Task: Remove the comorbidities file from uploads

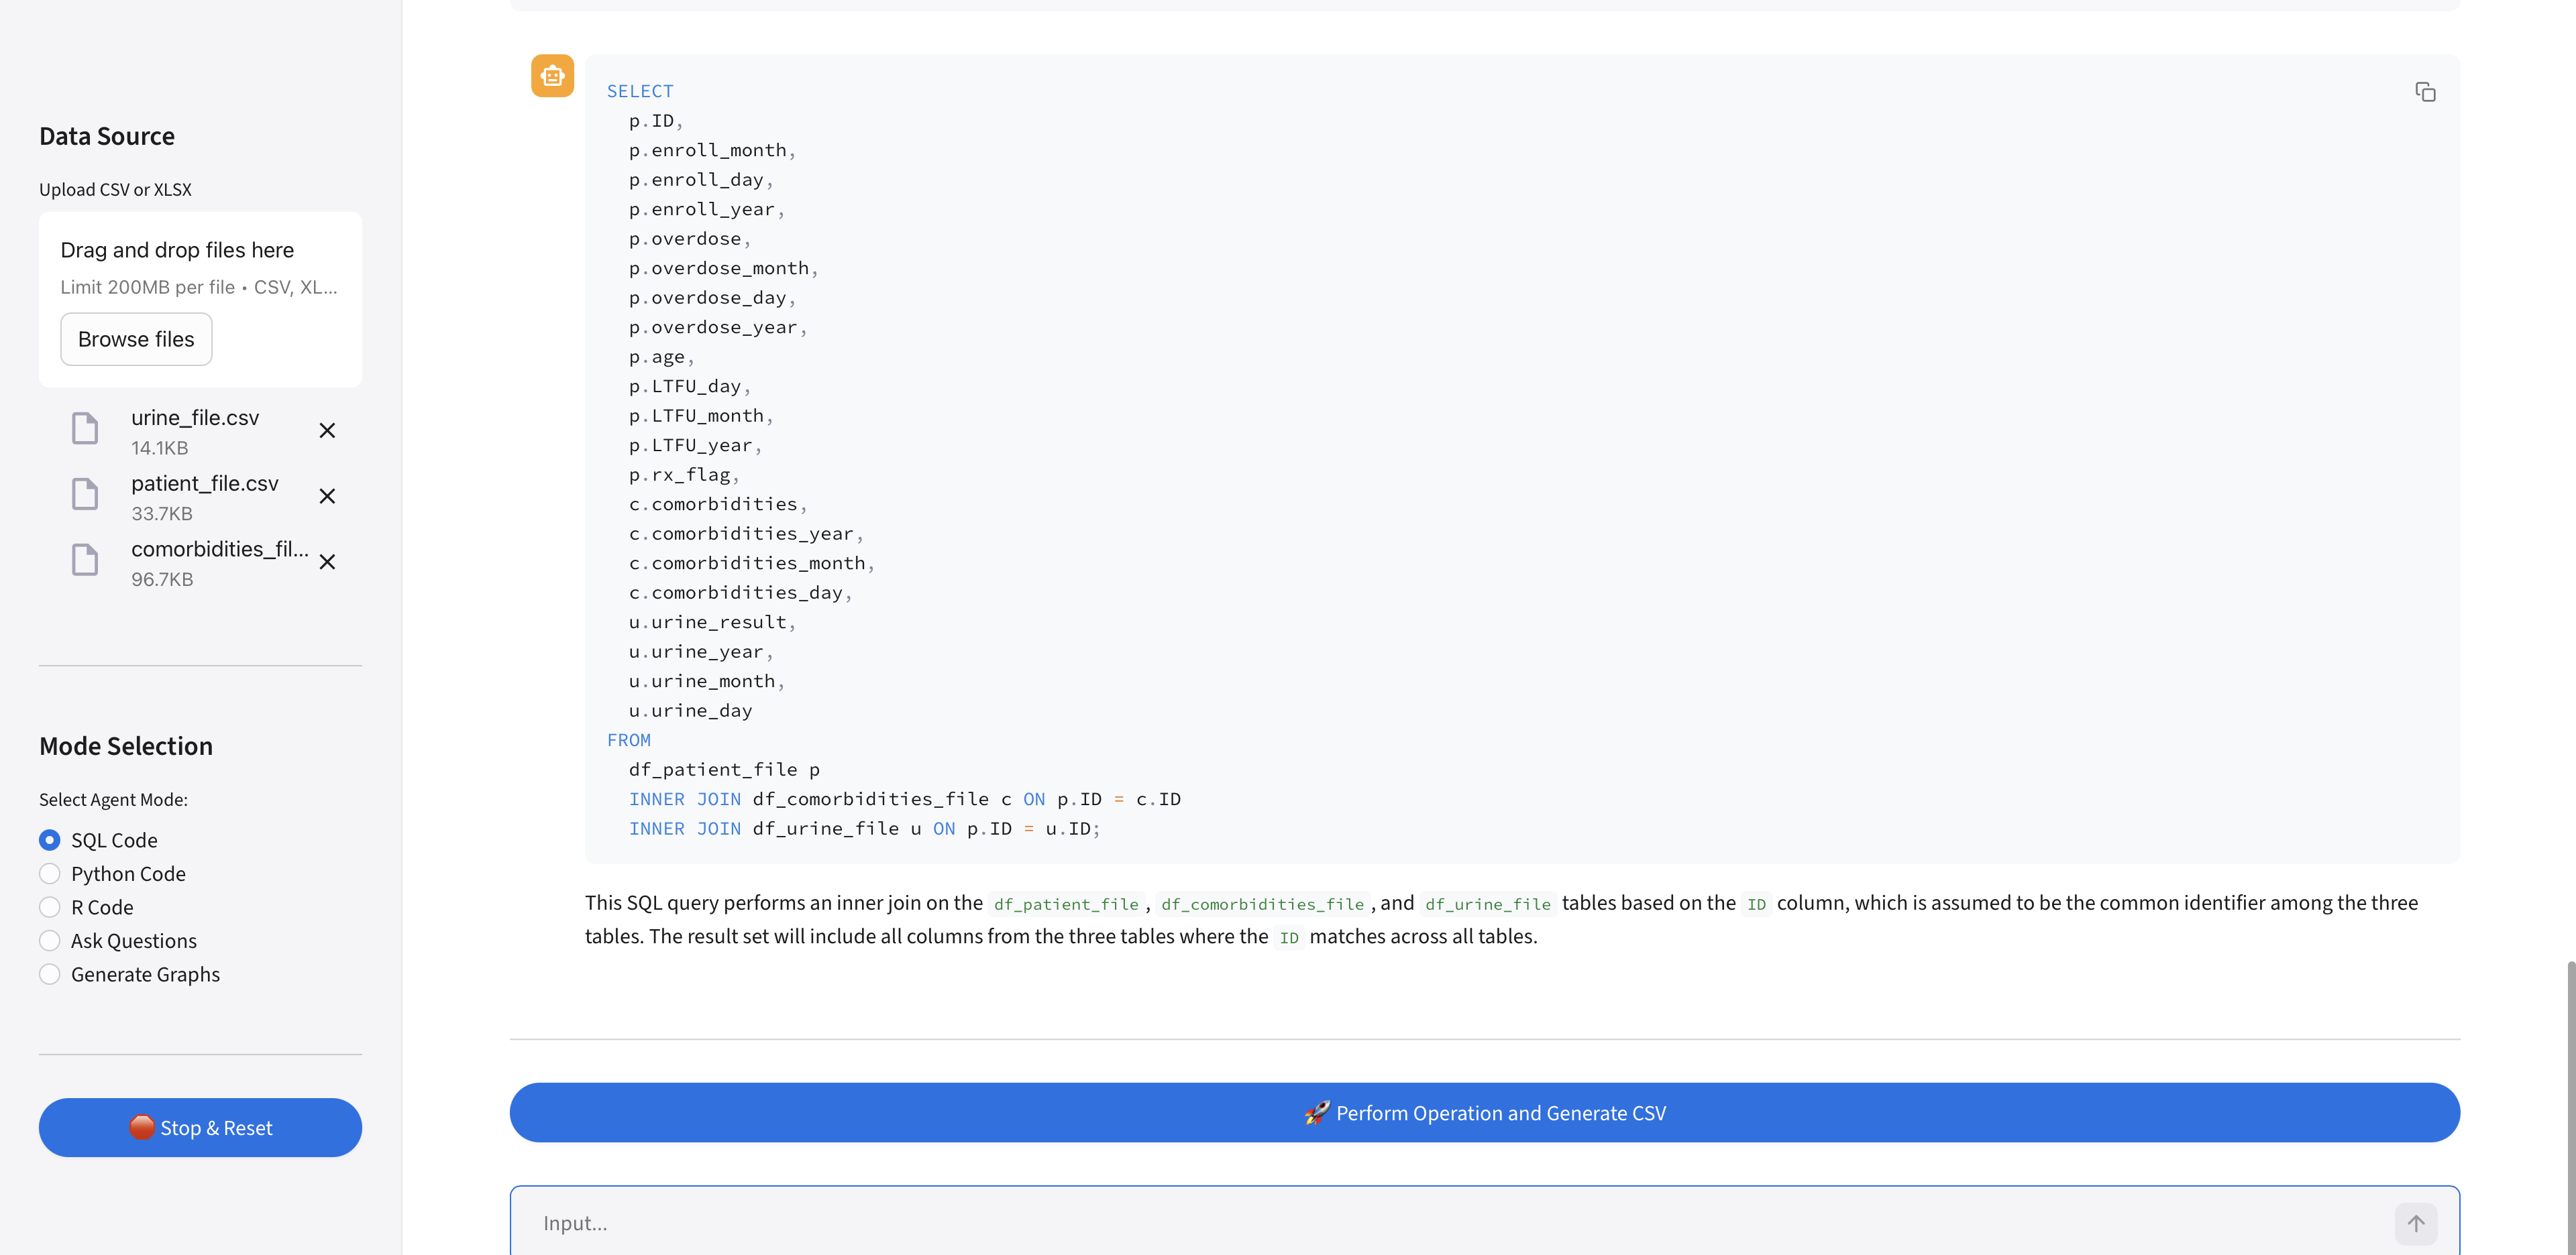Action: coord(327,562)
